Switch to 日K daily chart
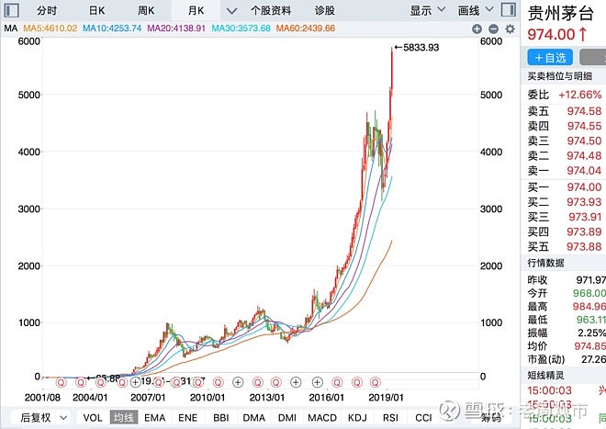 point(96,10)
